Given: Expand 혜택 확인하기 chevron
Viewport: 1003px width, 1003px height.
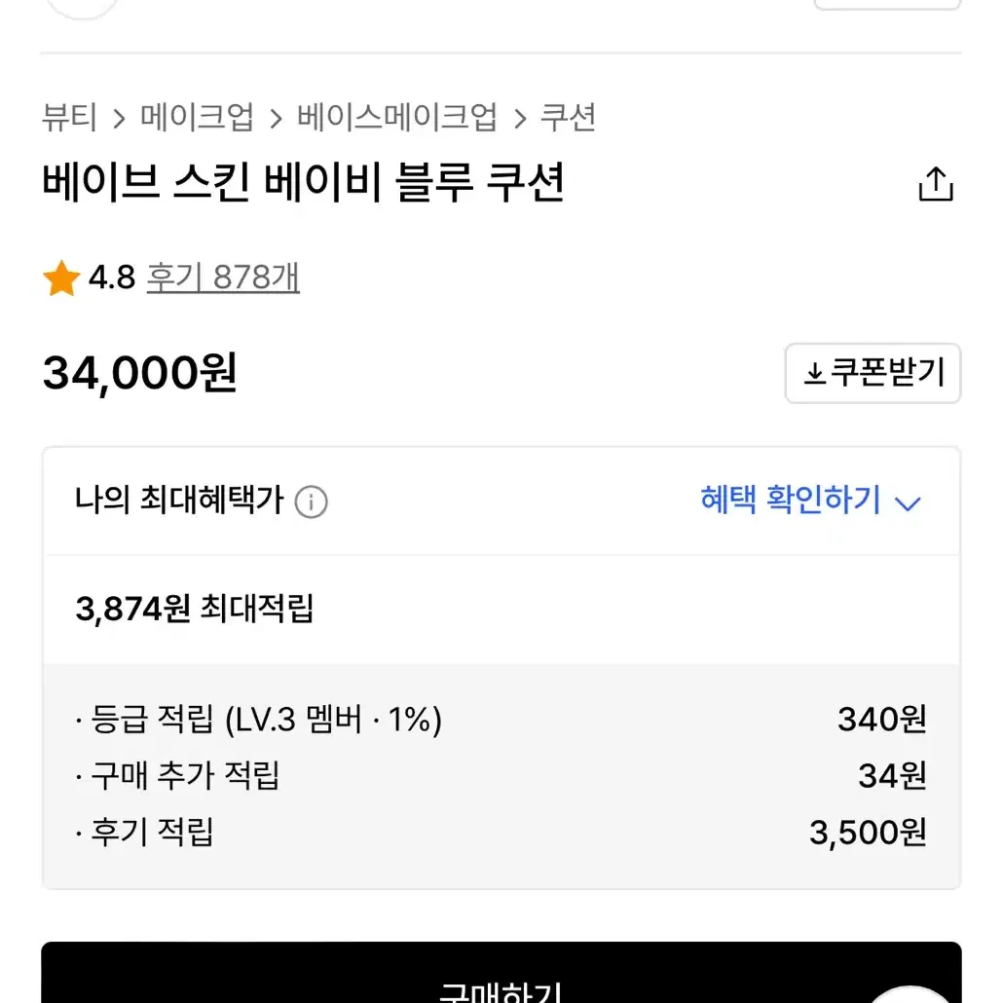Looking at the screenshot, I should click(x=907, y=504).
